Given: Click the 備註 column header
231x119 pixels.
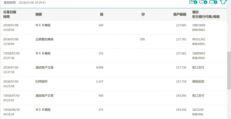Looking at the screenshot, I should click(x=196, y=12).
